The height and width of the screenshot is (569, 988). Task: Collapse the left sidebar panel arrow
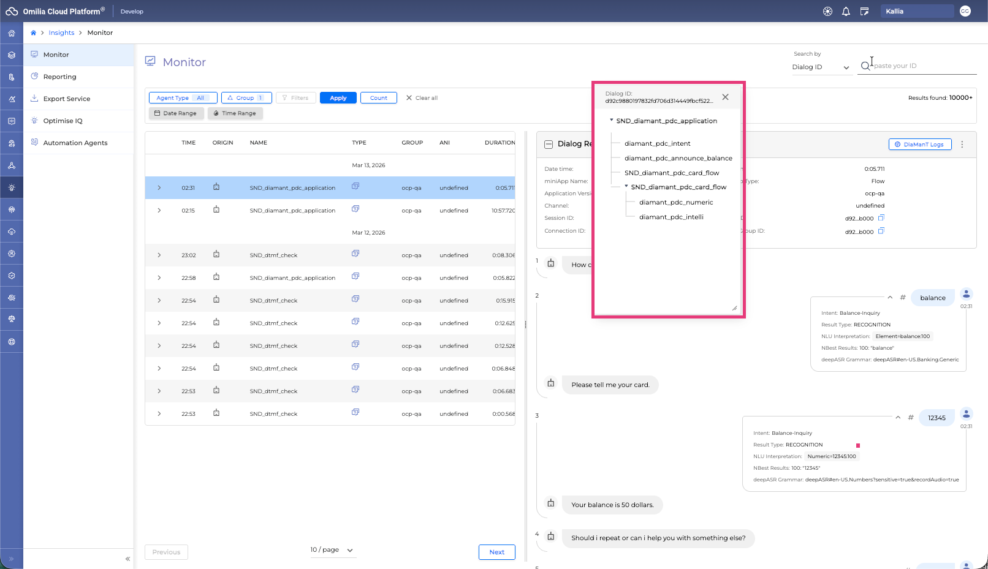(x=127, y=559)
